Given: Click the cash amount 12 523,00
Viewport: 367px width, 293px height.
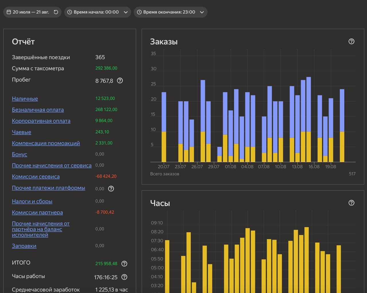Looking at the screenshot, I should pos(105,98).
